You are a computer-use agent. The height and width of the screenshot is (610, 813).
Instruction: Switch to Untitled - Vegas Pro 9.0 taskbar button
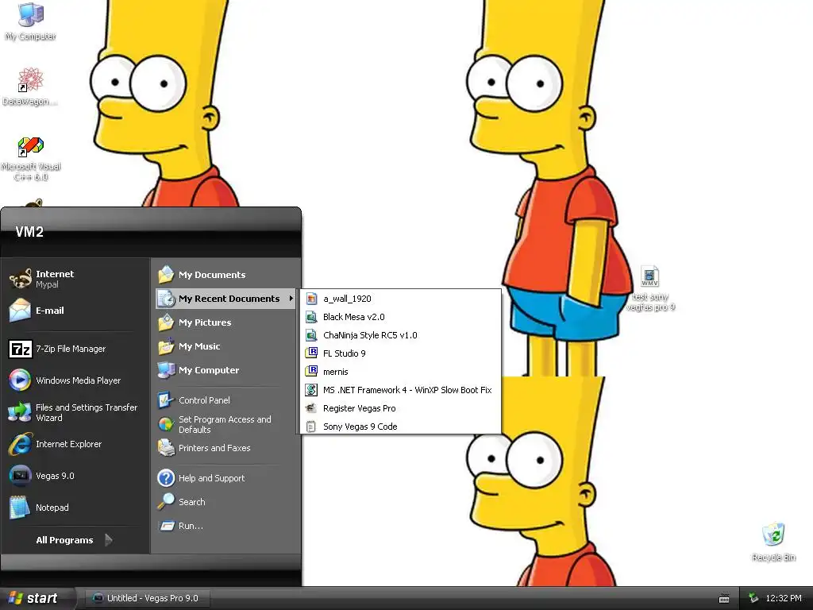pyautogui.click(x=146, y=598)
